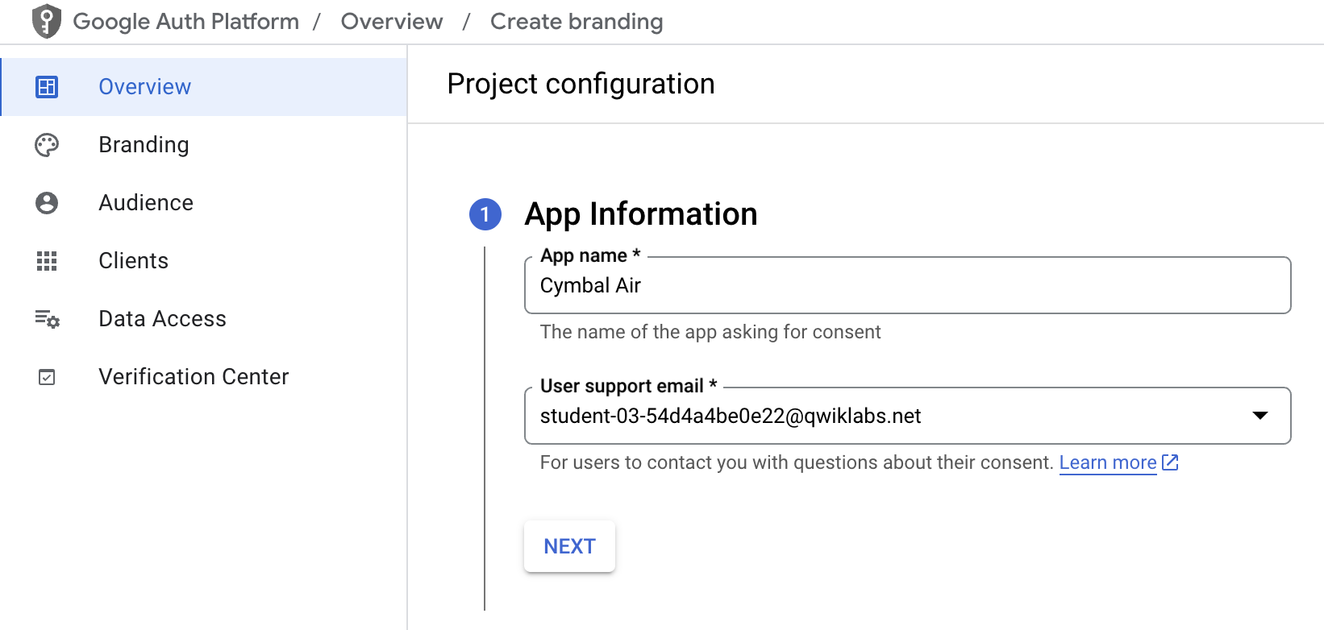The image size is (1324, 630).
Task: Open the Learn more link
Action: point(1107,462)
